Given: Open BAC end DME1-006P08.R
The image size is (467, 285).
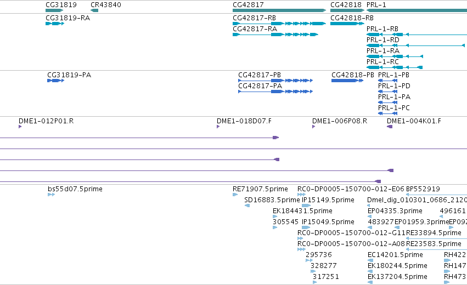Looking at the screenshot, I should (313, 127).
